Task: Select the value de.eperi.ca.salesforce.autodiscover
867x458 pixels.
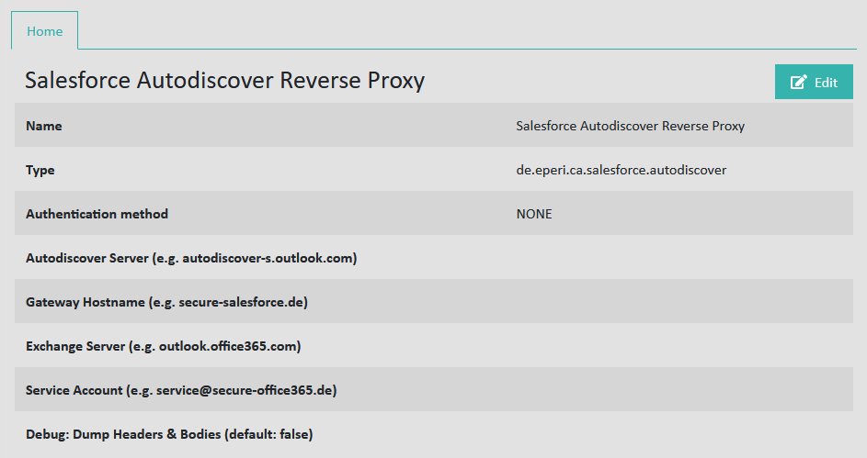Action: tap(621, 170)
